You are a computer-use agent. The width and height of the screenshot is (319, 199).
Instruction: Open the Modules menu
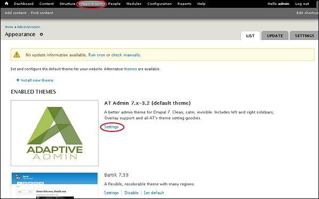[x=133, y=4]
